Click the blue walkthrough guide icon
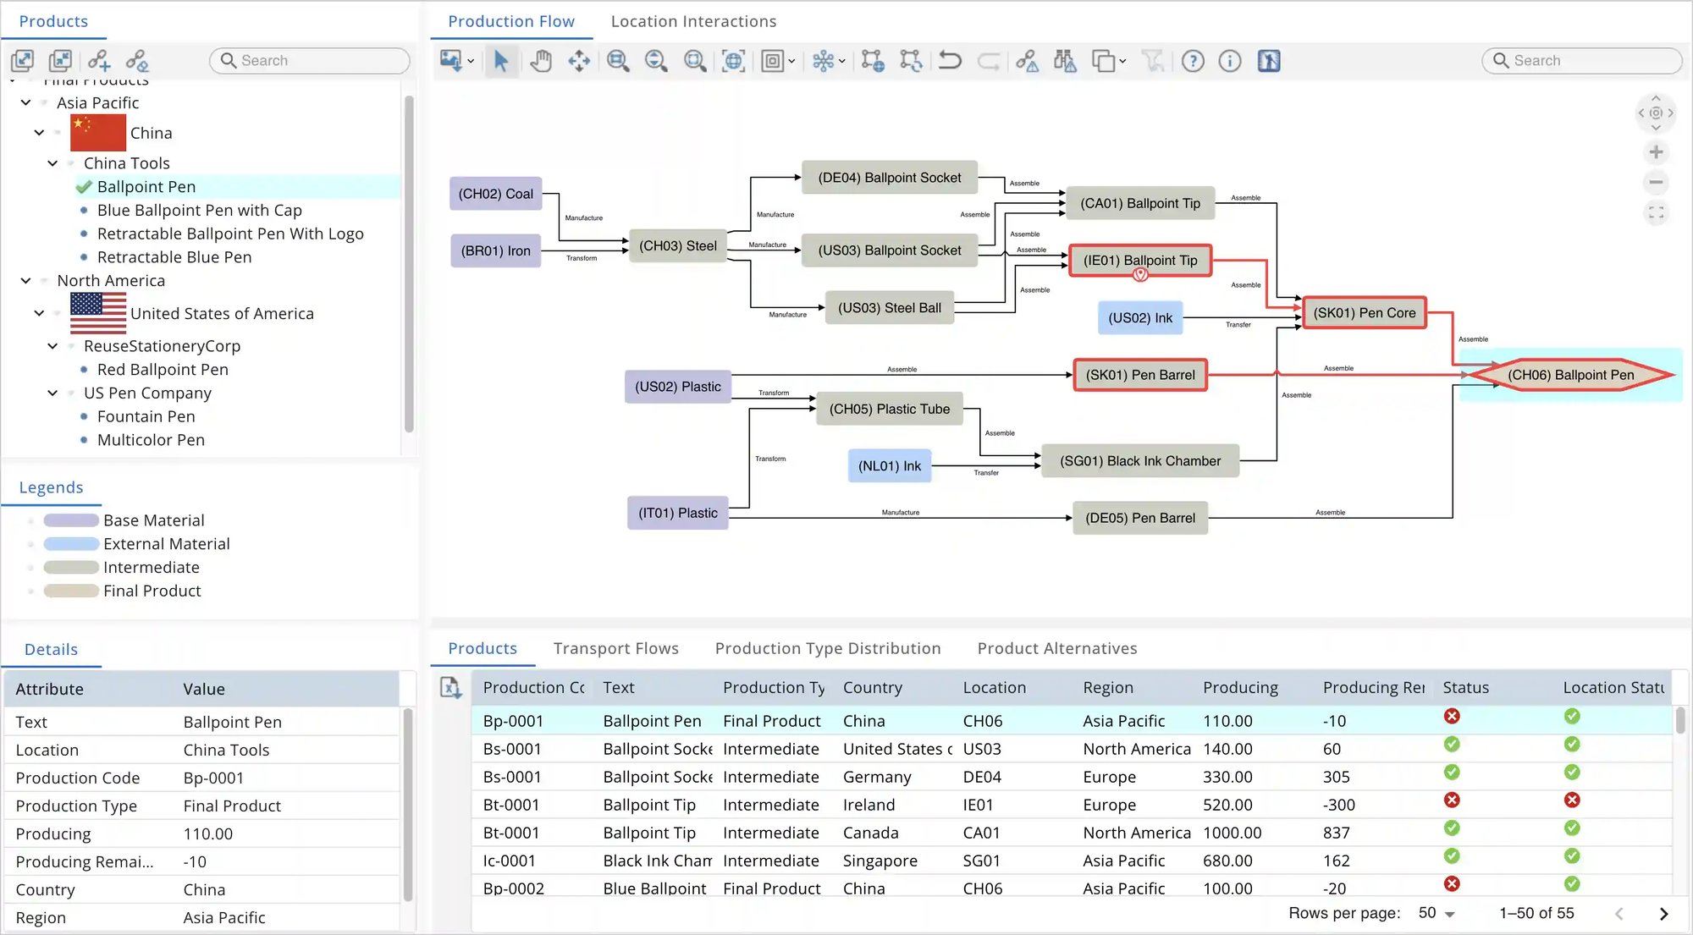This screenshot has height=935, width=1693. tap(1269, 61)
